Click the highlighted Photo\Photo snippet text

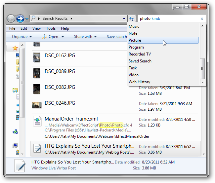tap(111, 125)
